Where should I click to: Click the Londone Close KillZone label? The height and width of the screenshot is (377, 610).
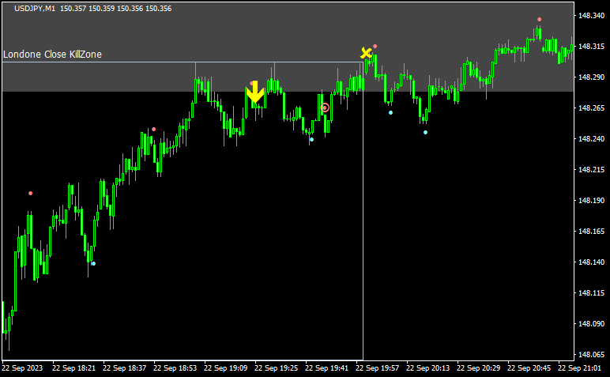pos(52,55)
